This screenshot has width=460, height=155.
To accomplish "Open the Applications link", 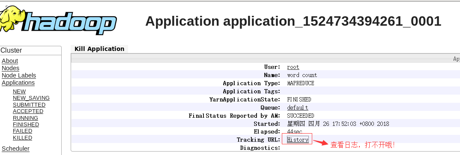I will [18, 83].
